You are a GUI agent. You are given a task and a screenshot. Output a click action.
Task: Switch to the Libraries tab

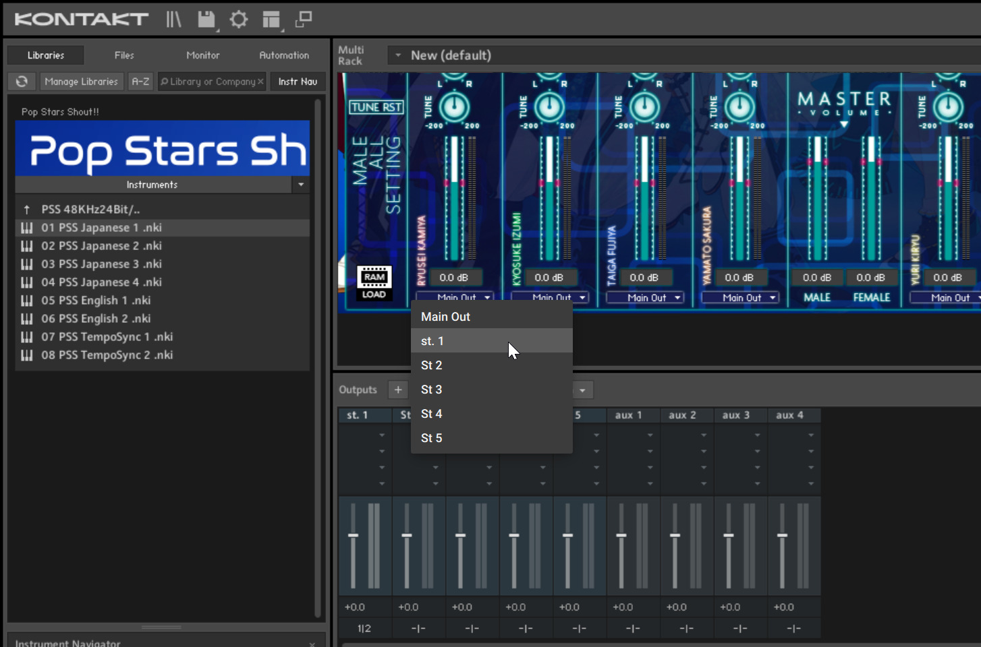pyautogui.click(x=46, y=55)
